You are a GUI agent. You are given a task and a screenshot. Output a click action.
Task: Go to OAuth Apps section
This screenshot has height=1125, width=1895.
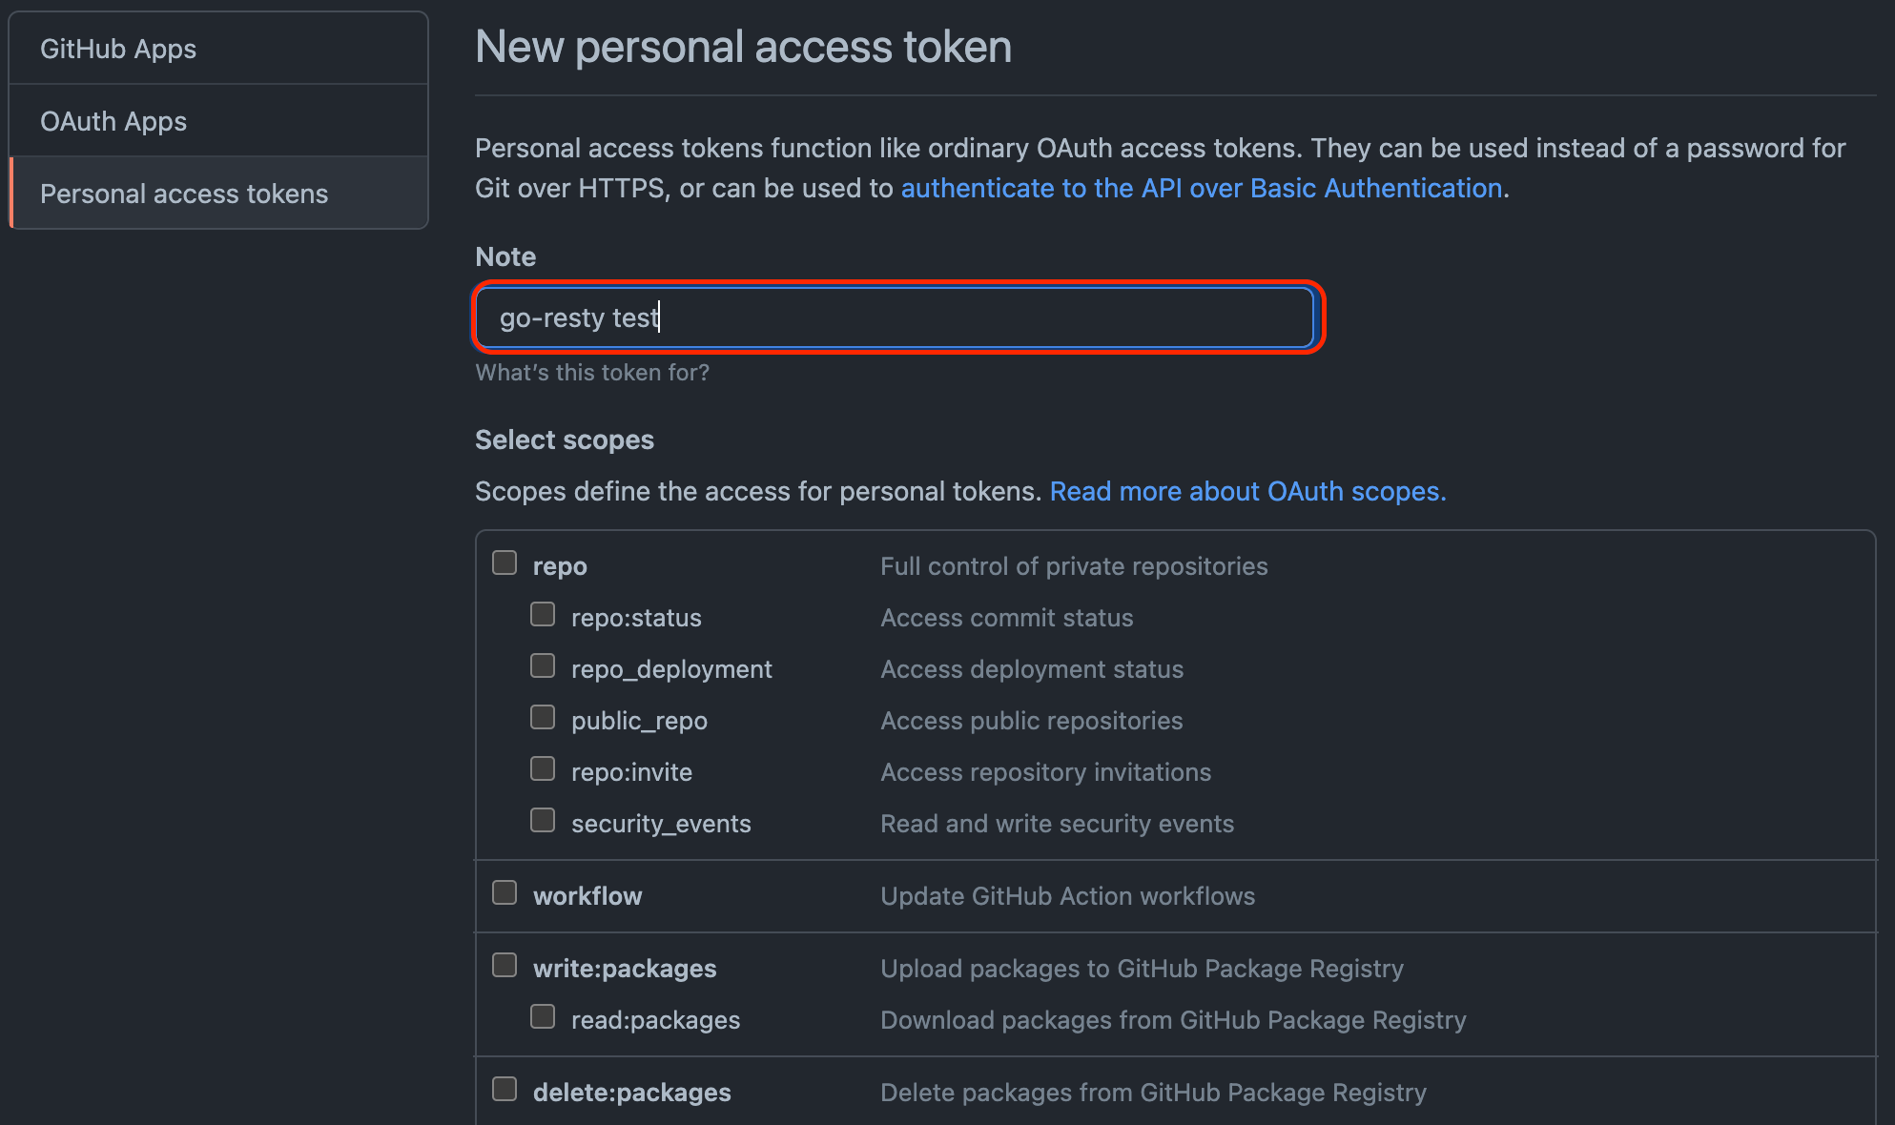218,121
